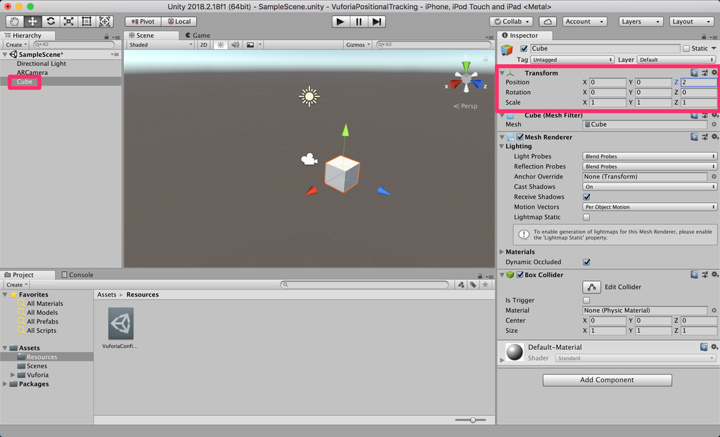Open the Layers menu button

tap(640, 22)
